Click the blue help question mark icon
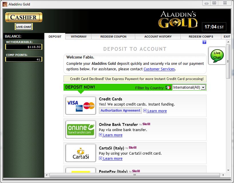The width and height of the screenshot is (234, 183). [x=204, y=42]
